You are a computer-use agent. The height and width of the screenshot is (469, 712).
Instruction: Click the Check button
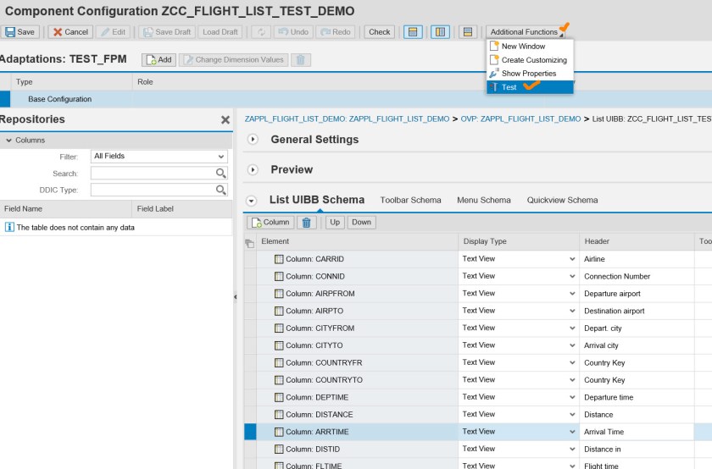(x=379, y=32)
